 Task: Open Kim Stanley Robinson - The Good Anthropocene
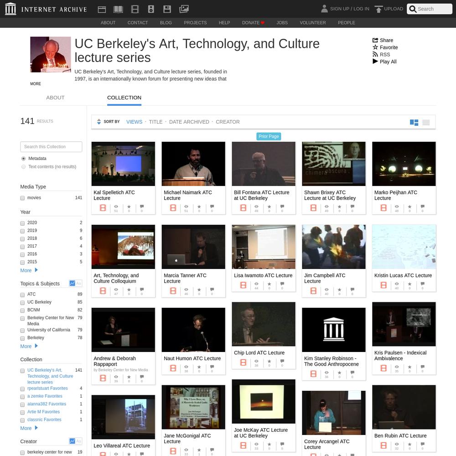pos(331,361)
